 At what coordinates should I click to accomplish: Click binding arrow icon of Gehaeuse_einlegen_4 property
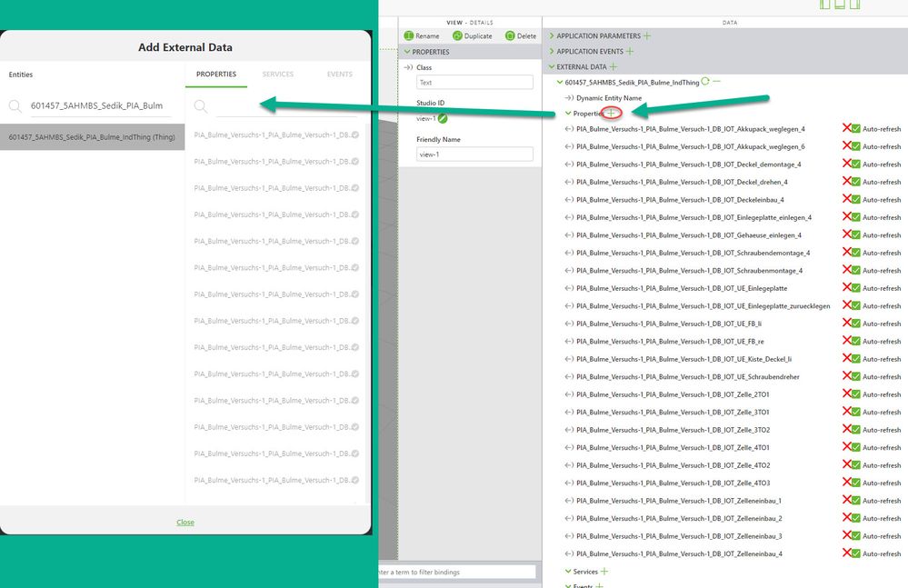(569, 235)
